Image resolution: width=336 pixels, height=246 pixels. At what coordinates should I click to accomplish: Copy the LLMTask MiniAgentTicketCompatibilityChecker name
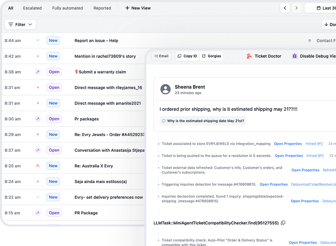pos(283,223)
